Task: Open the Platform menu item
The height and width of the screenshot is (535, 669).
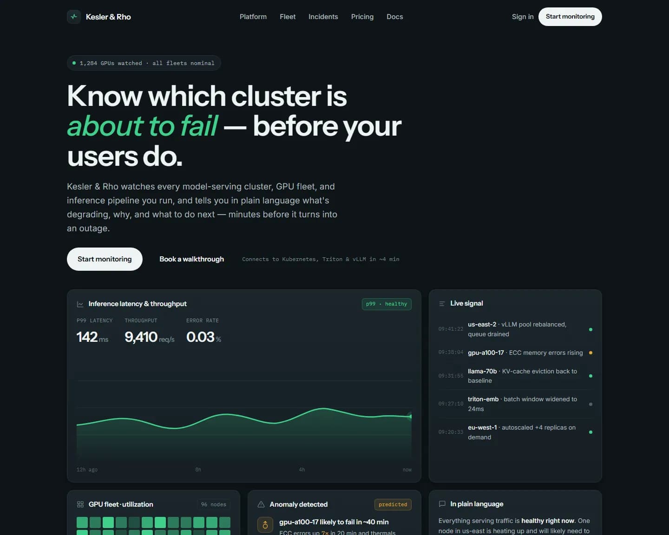Action: [x=253, y=17]
